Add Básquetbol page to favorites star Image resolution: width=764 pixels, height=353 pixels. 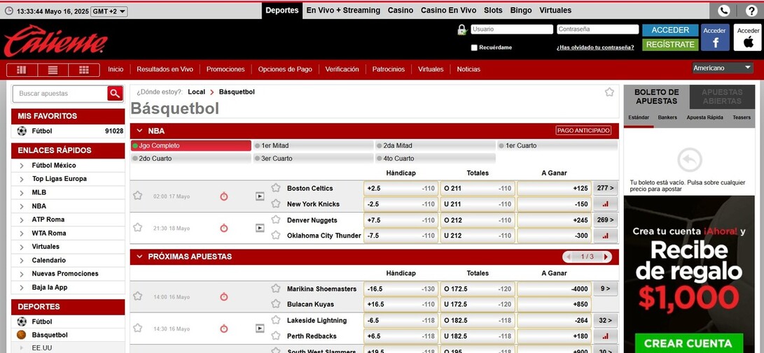pyautogui.click(x=609, y=92)
